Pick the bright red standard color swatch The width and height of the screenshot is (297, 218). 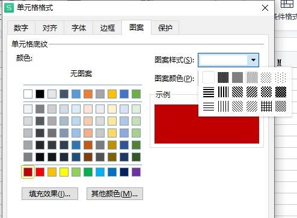pyautogui.click(x=40, y=172)
